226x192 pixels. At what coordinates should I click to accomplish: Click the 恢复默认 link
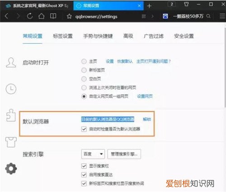point(125,61)
